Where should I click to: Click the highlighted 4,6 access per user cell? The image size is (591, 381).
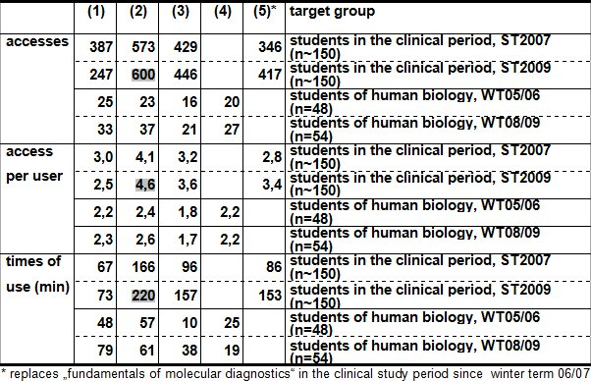[145, 185]
